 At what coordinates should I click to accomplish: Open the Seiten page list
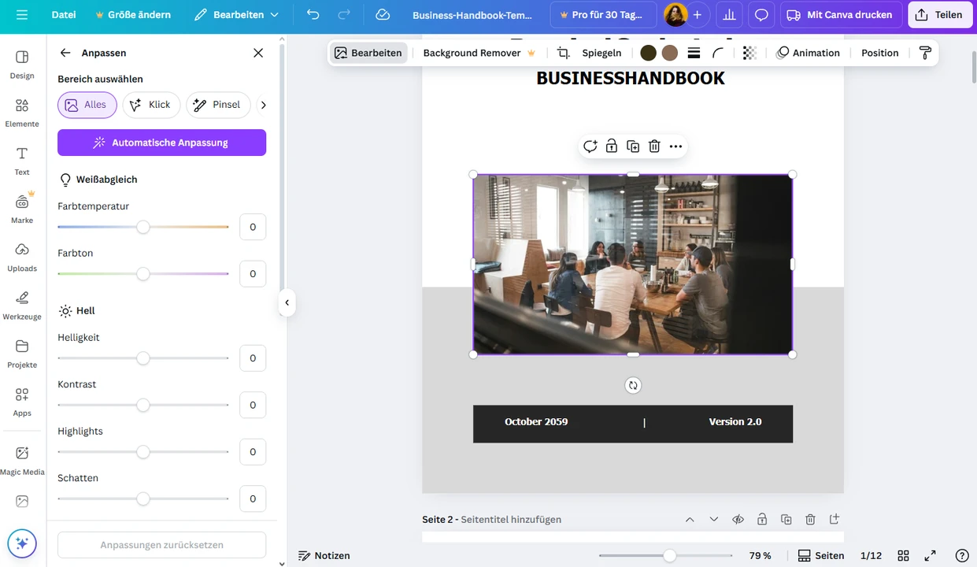pyautogui.click(x=821, y=555)
